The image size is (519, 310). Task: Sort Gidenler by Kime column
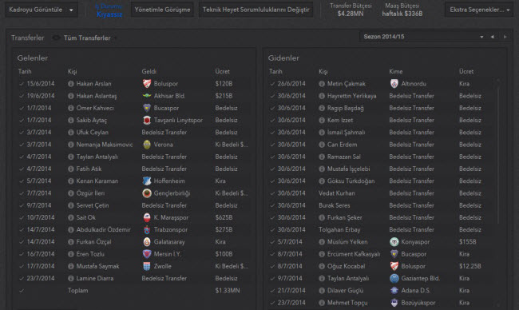point(396,72)
